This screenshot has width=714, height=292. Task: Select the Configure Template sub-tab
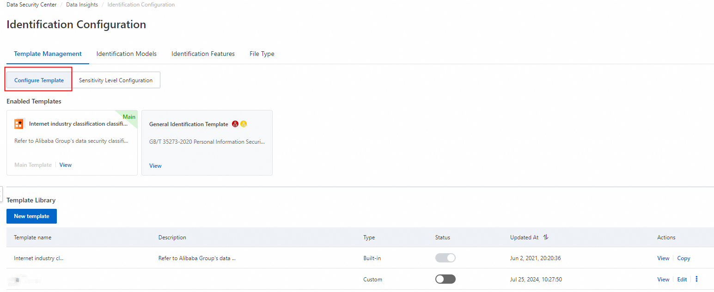39,80
